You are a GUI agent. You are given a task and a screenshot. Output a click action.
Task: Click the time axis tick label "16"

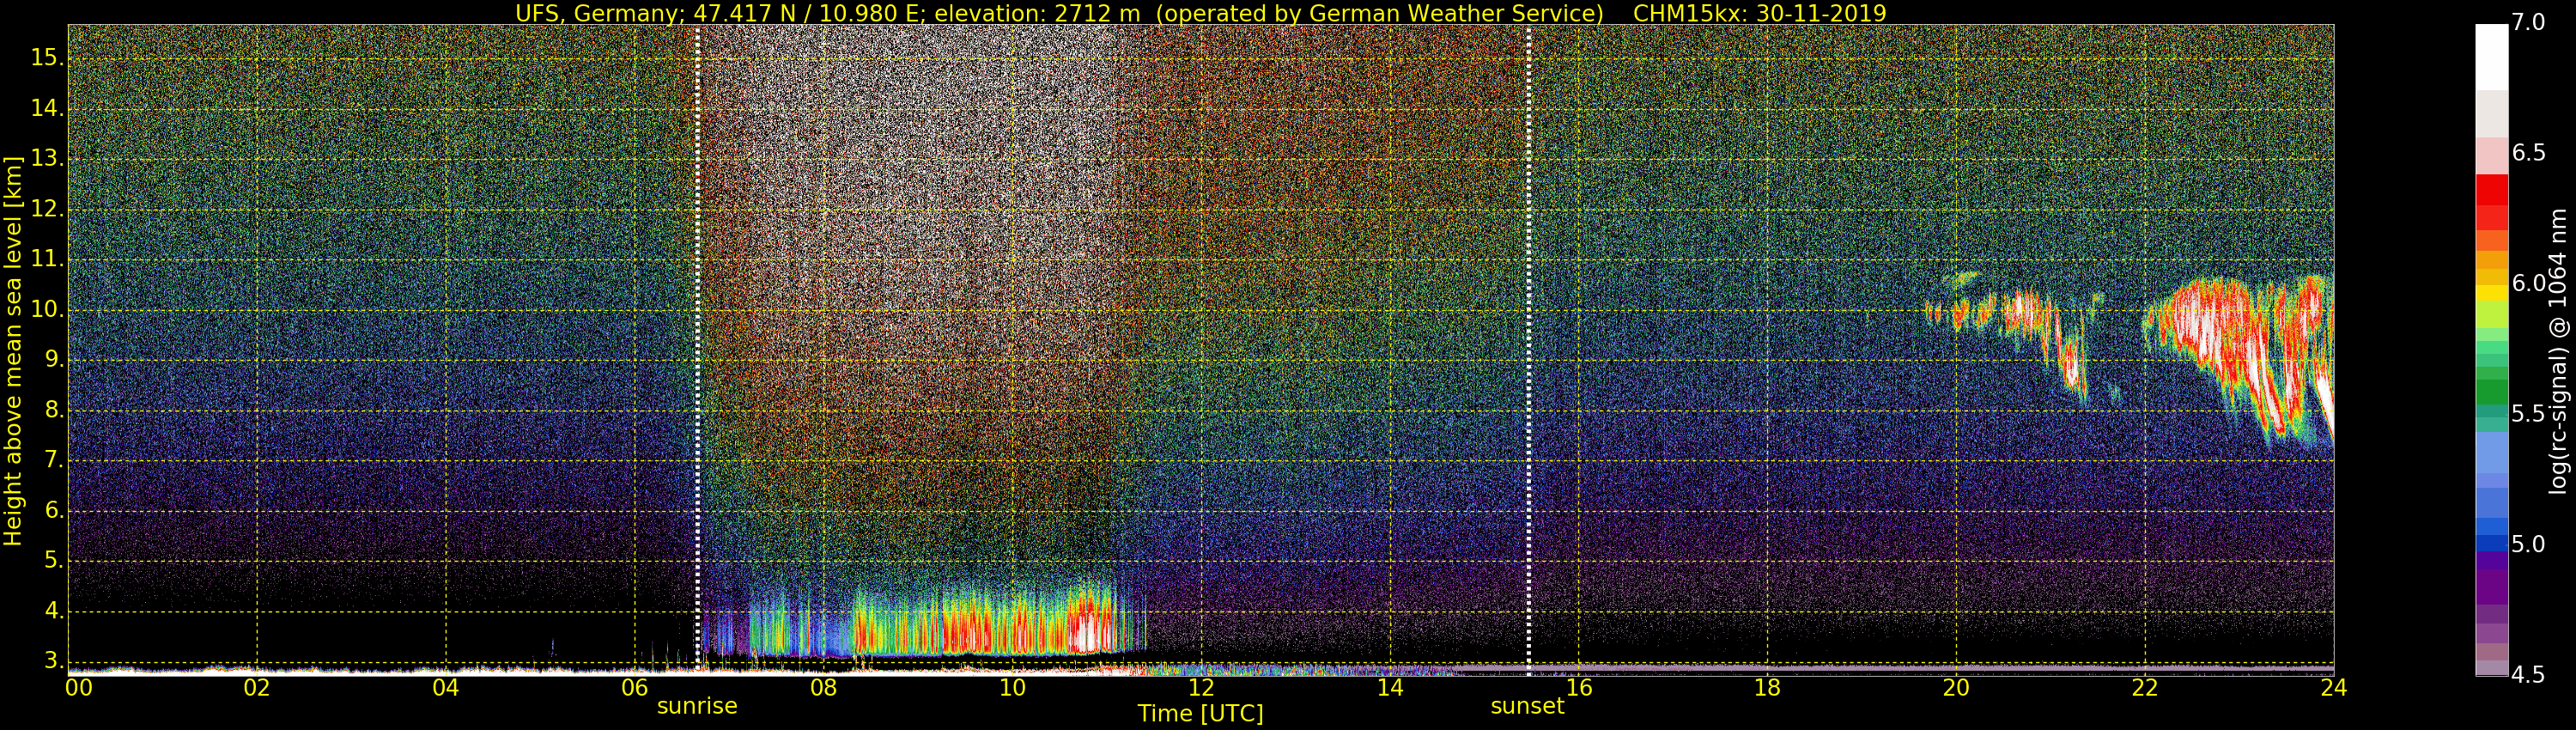click(1579, 688)
